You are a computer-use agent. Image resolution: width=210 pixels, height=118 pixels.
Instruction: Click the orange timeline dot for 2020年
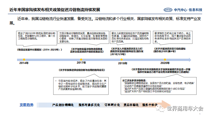(x=165, y=60)
